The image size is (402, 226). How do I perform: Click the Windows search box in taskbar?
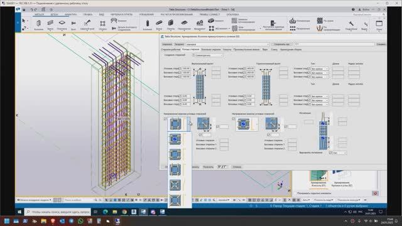coord(57,212)
